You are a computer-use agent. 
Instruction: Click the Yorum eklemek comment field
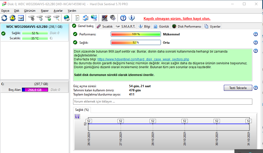(162, 101)
